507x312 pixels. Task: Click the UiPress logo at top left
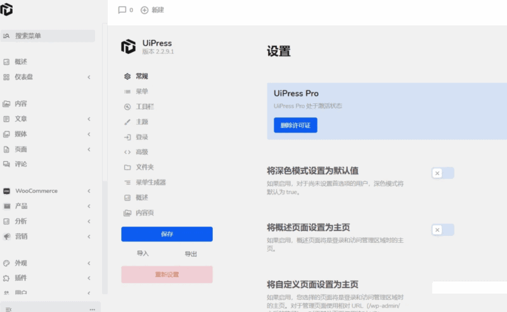(x=6, y=10)
